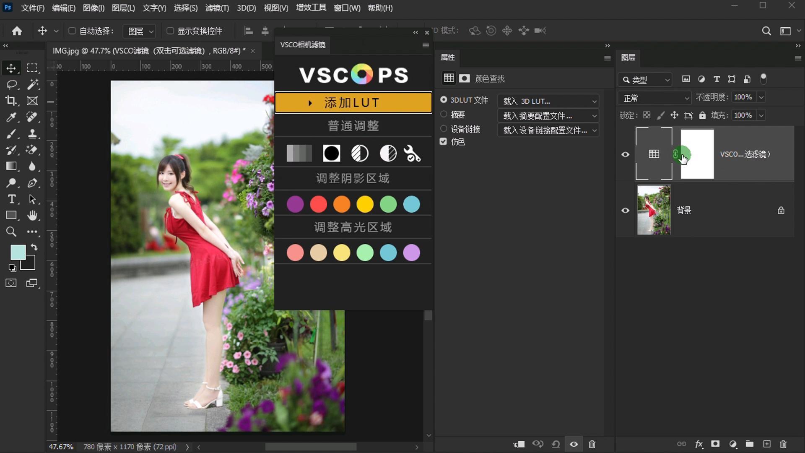This screenshot has width=805, height=453.
Task: Open the 图层 auto-select dropdown
Action: click(x=140, y=31)
